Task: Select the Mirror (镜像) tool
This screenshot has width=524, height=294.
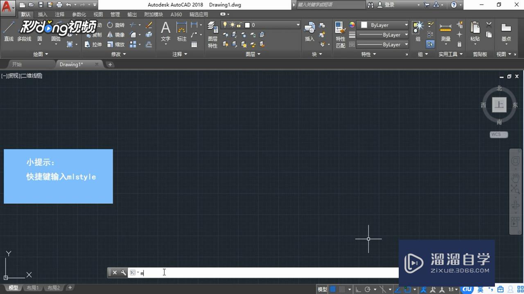Action: pyautogui.click(x=116, y=35)
